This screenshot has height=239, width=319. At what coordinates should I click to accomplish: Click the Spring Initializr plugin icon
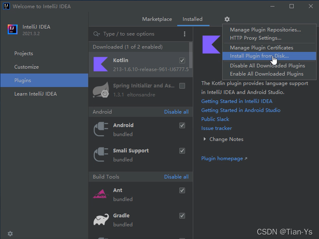101,90
